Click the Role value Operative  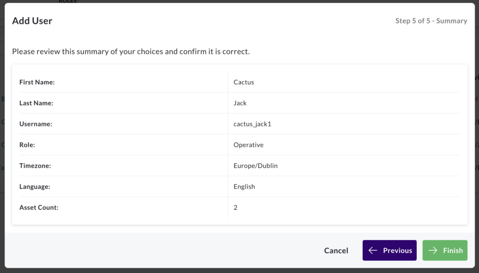point(248,145)
